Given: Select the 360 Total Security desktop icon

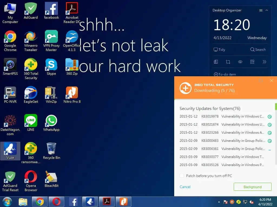Looking at the screenshot, I should point(31,69).
